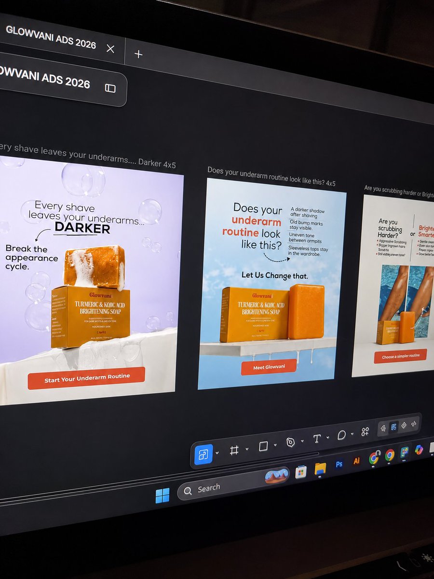434x579 pixels.
Task: Select frame label 'Does your underarm routine look like this? 4x5'
Action: pos(271,177)
